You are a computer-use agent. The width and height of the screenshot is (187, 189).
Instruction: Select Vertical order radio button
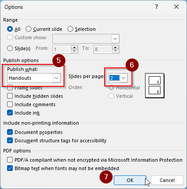tap(111, 96)
